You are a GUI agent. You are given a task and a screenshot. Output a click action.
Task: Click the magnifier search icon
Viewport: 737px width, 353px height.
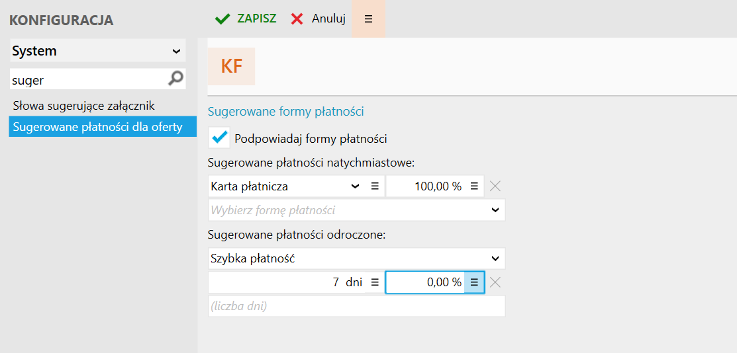(175, 79)
